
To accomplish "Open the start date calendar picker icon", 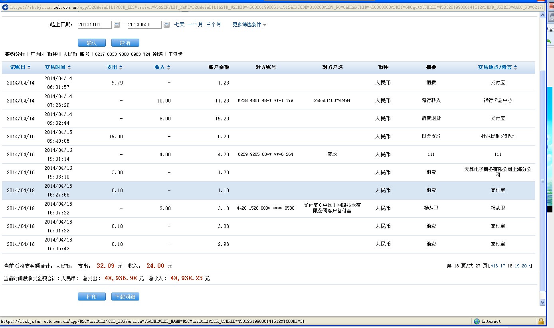I will point(117,25).
